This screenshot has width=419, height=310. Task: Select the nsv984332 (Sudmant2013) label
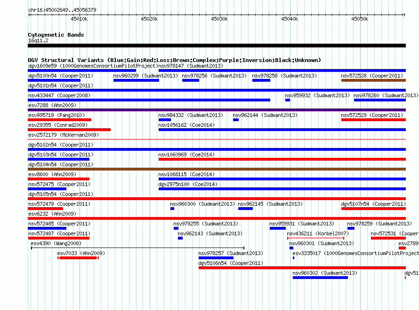point(191,115)
